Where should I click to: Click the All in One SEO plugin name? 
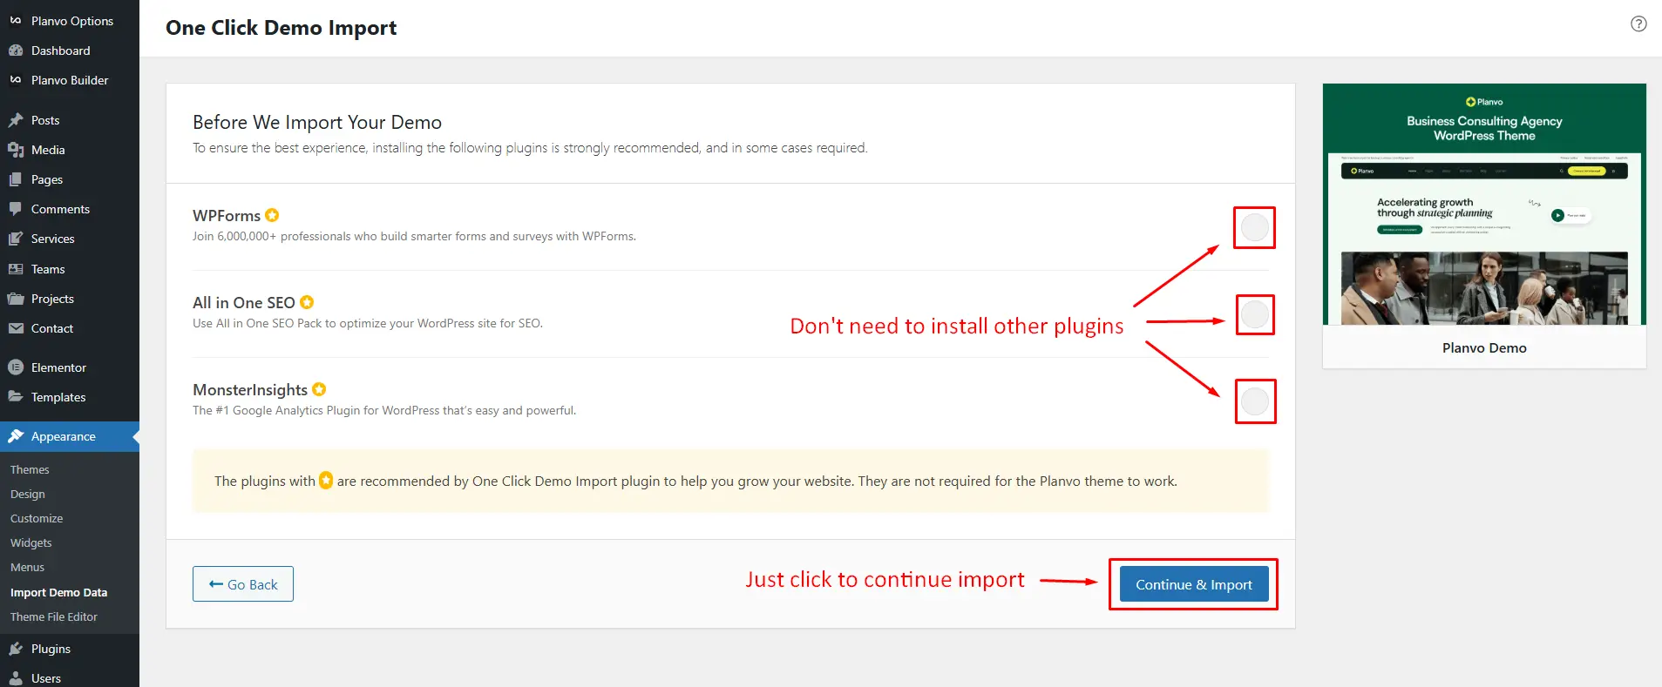pyautogui.click(x=244, y=302)
